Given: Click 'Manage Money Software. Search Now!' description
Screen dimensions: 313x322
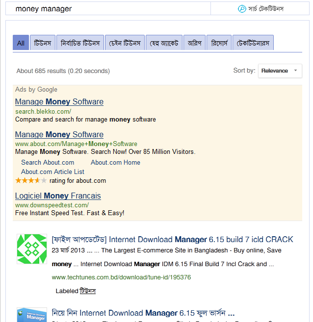Looking at the screenshot, I should pos(105,152).
